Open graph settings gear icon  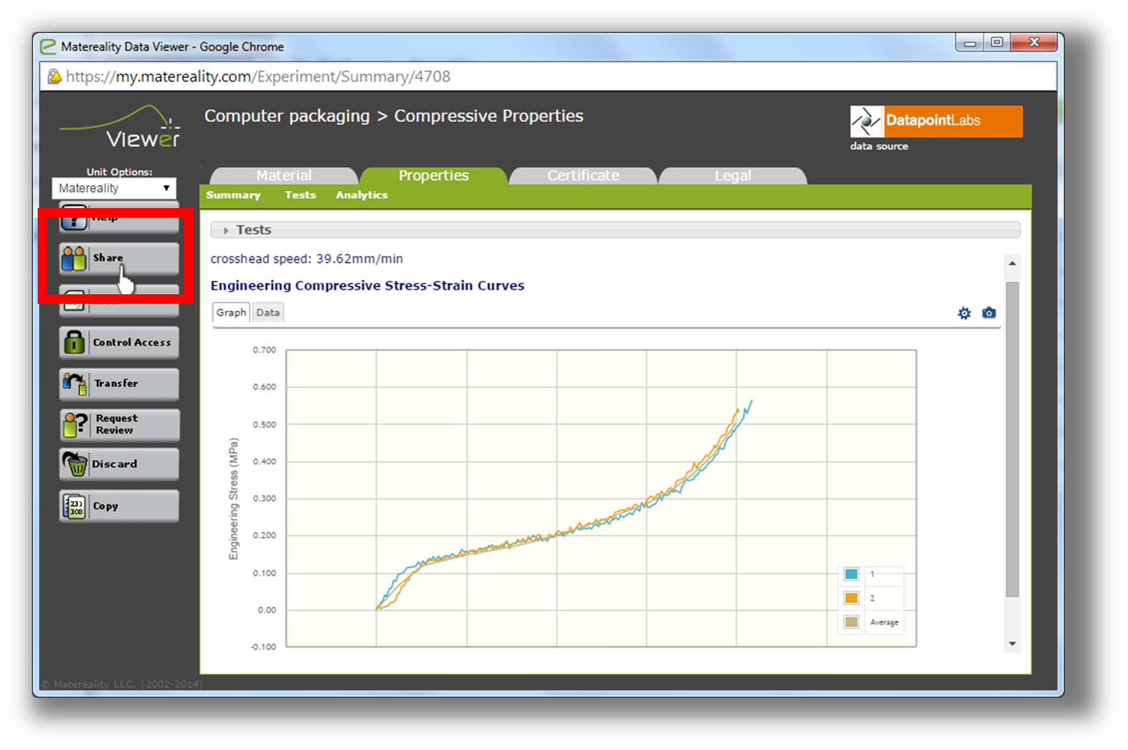964,313
